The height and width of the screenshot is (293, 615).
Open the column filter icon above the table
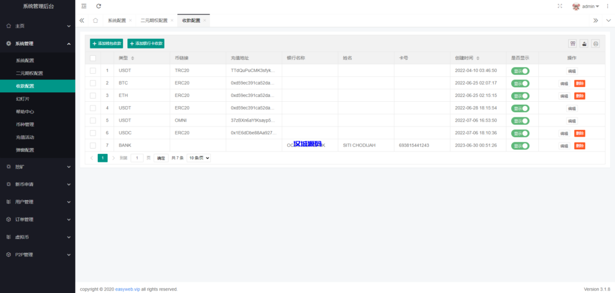click(x=573, y=44)
